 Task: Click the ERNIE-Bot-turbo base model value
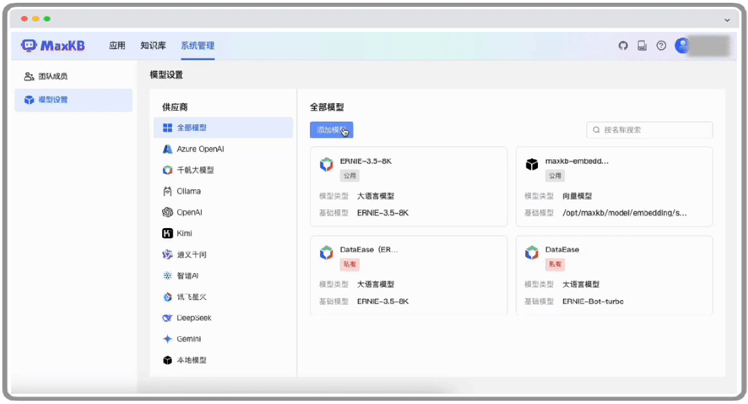(x=593, y=301)
